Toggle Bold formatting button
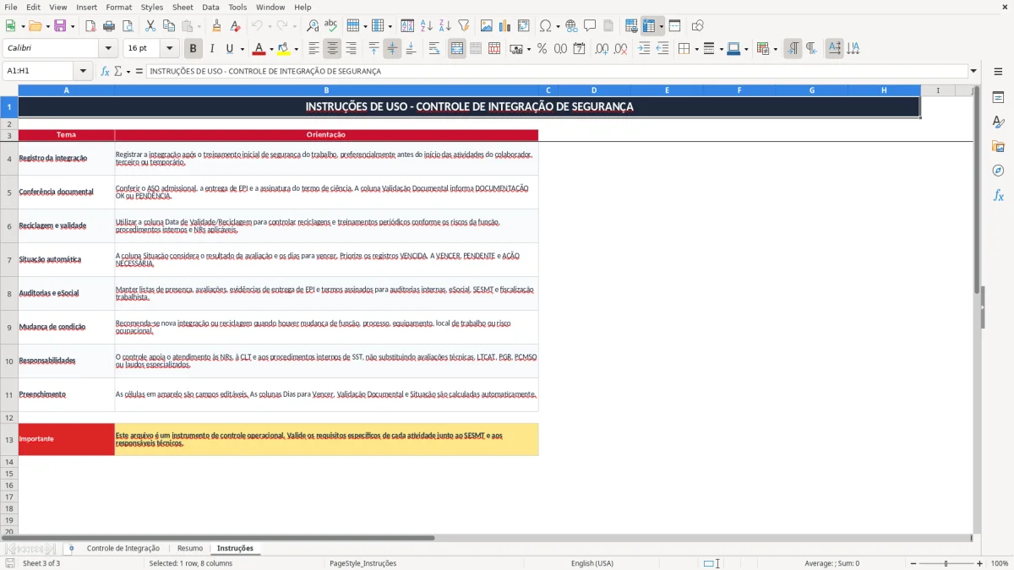 [x=194, y=49]
